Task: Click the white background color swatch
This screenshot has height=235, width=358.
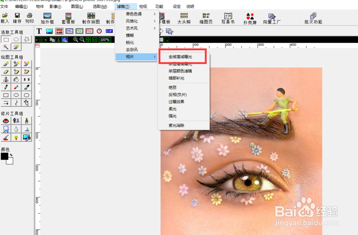Action: [10, 161]
